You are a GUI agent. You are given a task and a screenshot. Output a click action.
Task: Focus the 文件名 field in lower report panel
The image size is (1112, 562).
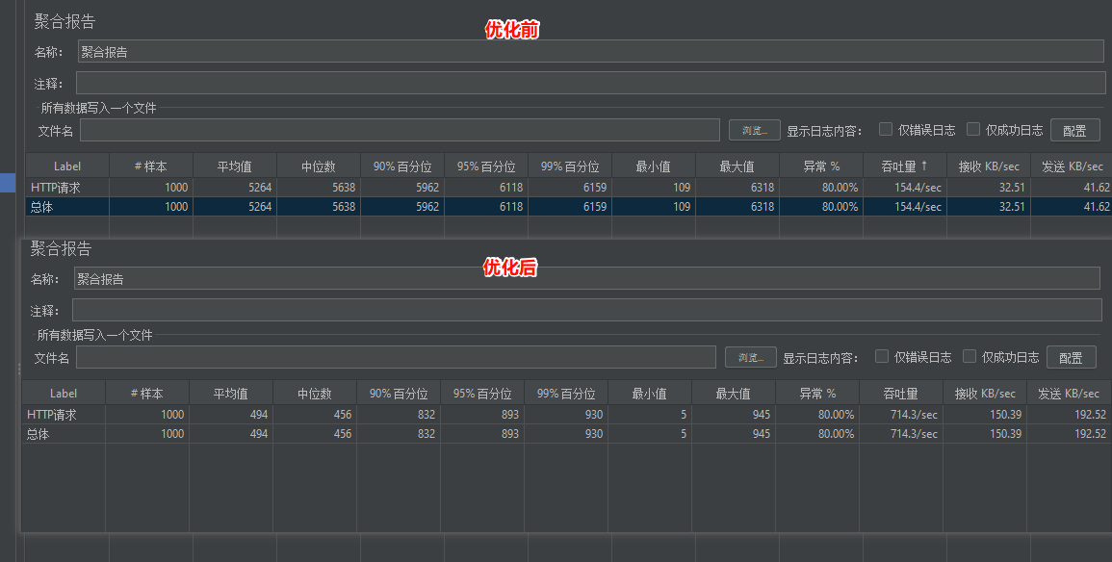tap(396, 357)
